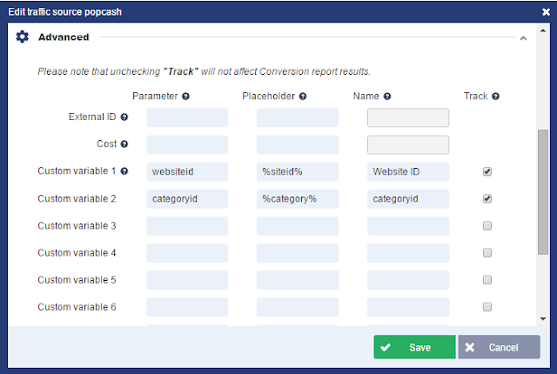Focus Custom variable 6 Placeholder field

pyautogui.click(x=298, y=307)
